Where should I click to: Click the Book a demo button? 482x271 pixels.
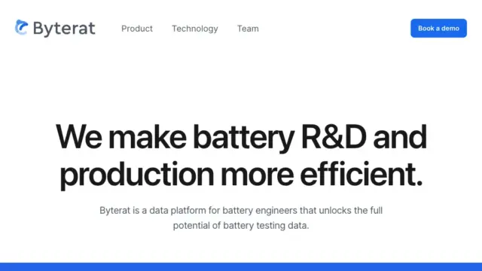(438, 29)
